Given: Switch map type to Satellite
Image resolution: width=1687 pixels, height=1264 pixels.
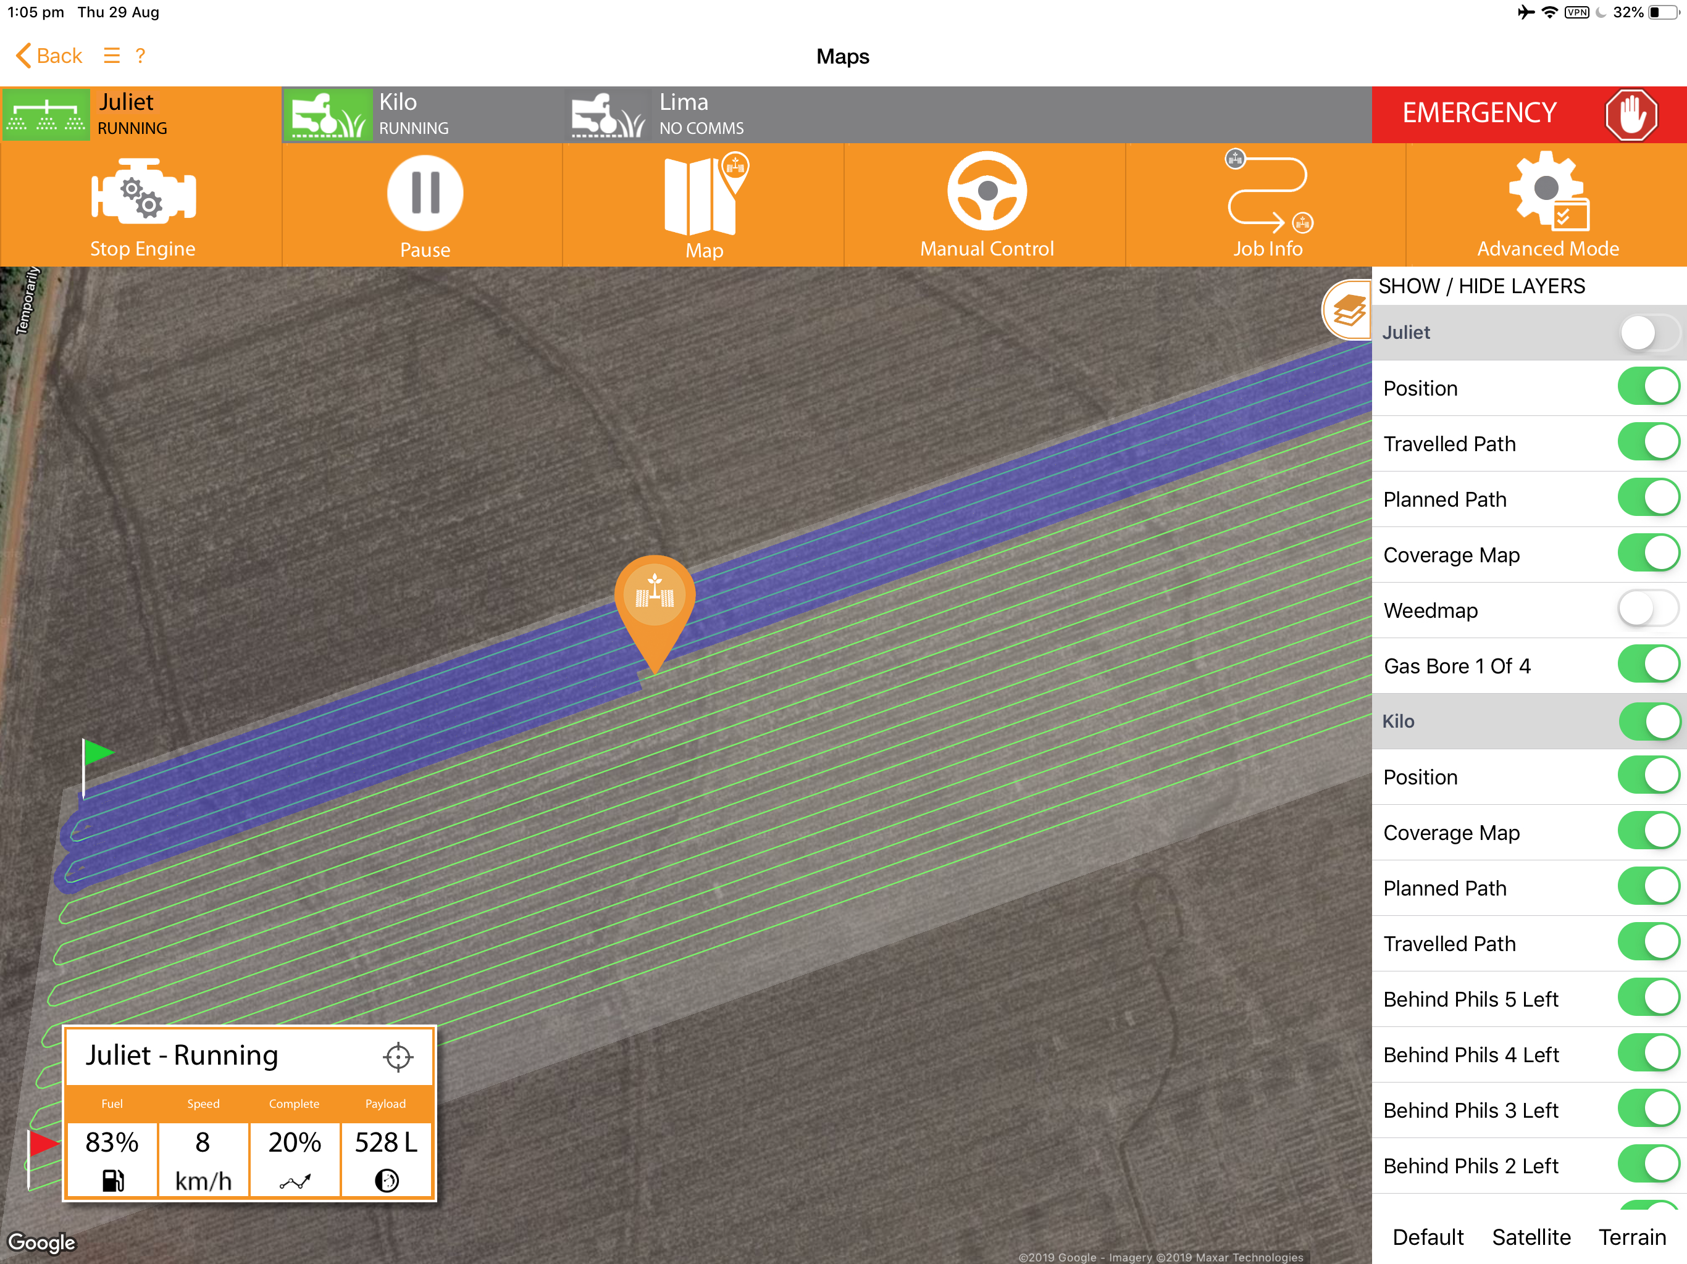Looking at the screenshot, I should click(1531, 1237).
